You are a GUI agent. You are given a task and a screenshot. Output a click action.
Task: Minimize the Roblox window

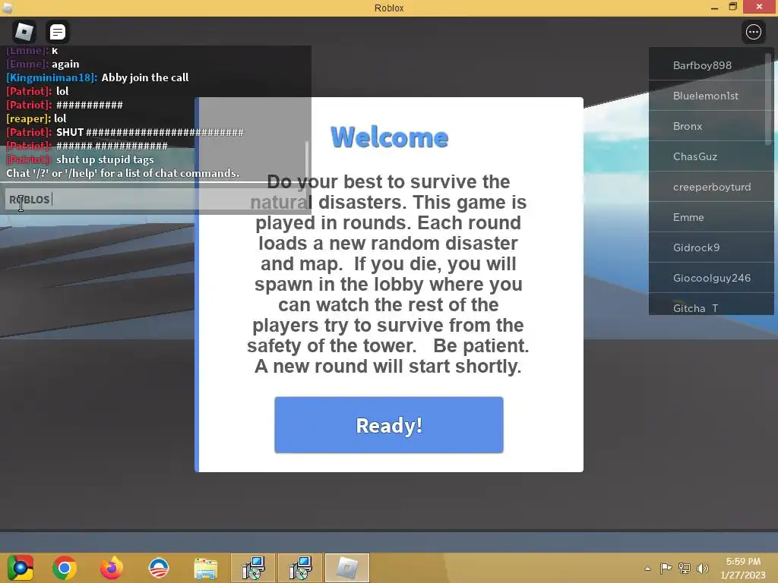click(x=714, y=8)
